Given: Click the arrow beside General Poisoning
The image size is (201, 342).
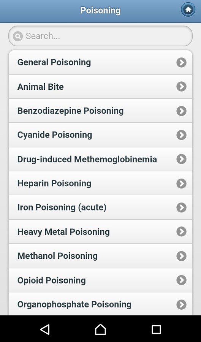Looking at the screenshot, I should 181,62.
